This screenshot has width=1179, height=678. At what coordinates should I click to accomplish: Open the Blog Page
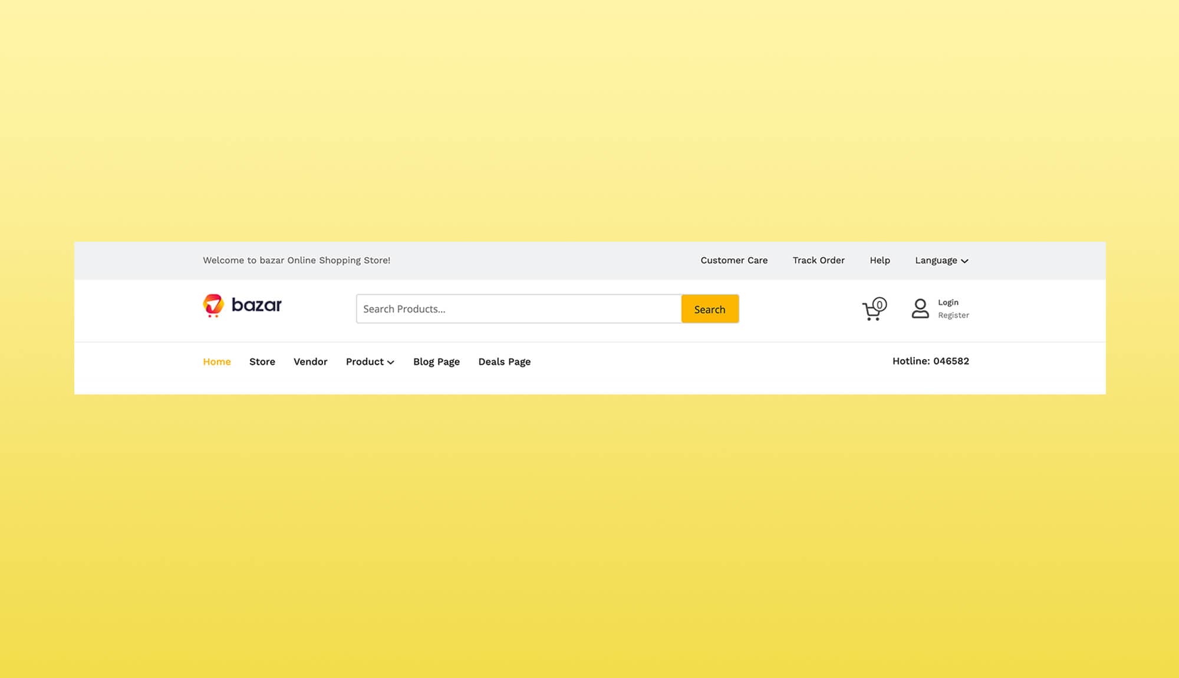pyautogui.click(x=436, y=361)
